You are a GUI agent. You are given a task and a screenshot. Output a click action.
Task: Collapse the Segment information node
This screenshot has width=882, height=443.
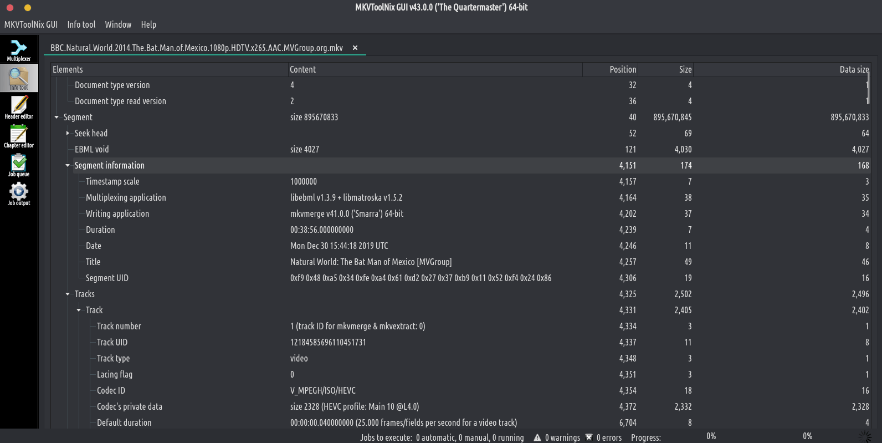(68, 165)
